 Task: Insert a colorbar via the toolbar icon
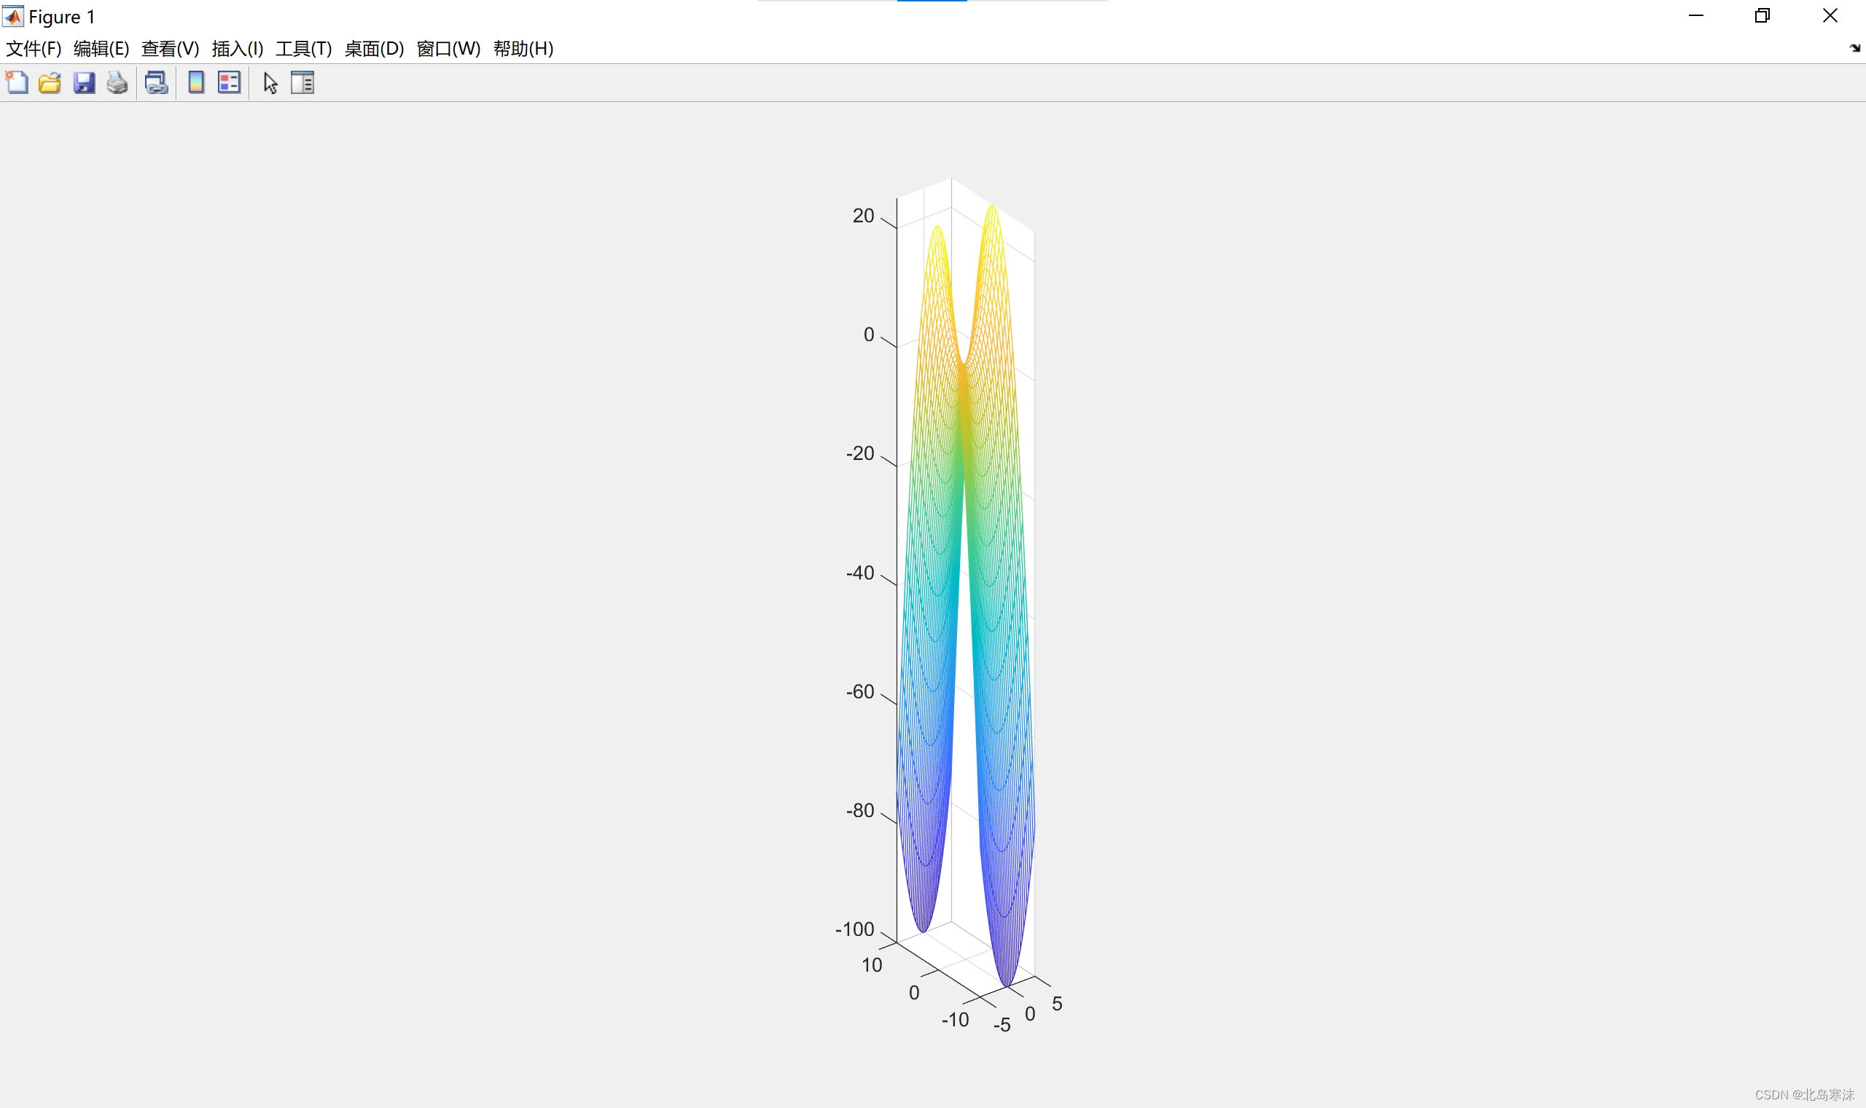point(195,82)
